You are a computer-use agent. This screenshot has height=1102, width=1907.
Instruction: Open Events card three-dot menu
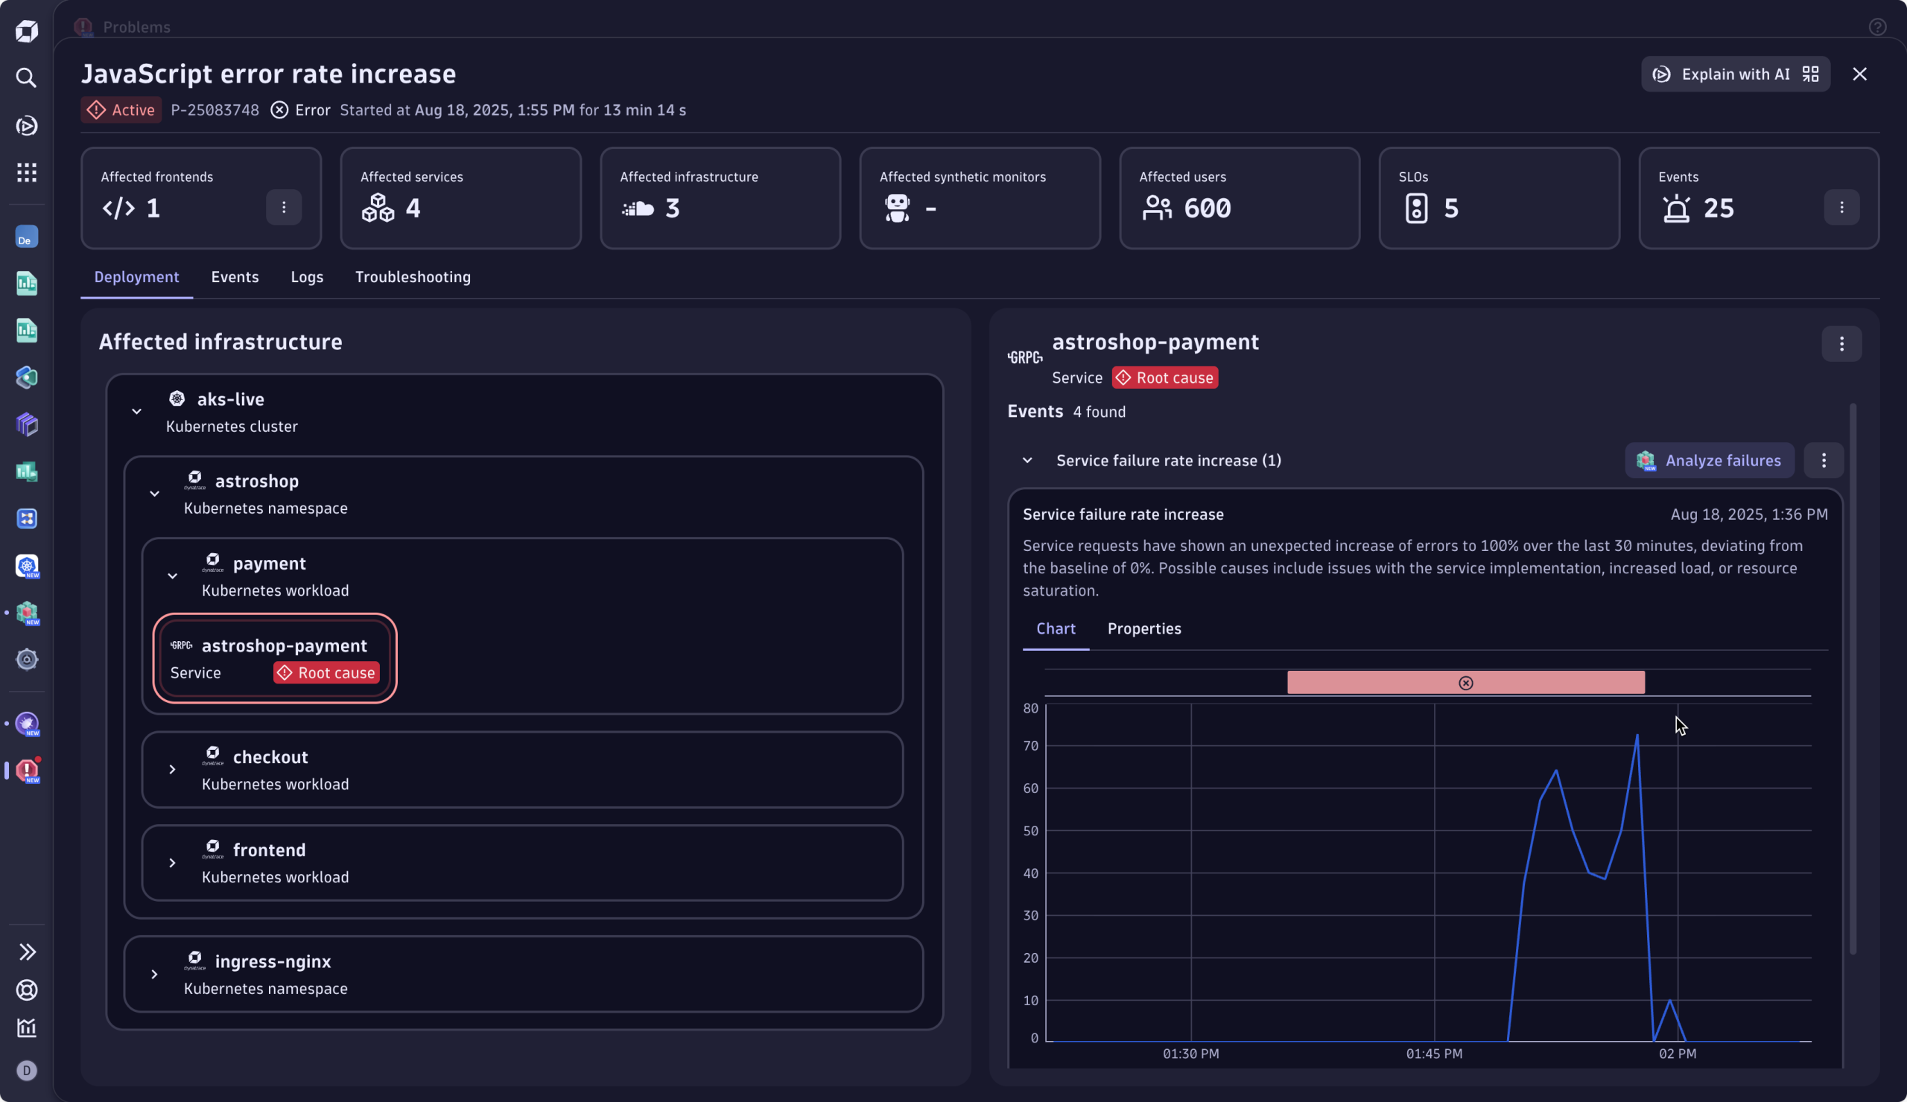pos(1841,207)
